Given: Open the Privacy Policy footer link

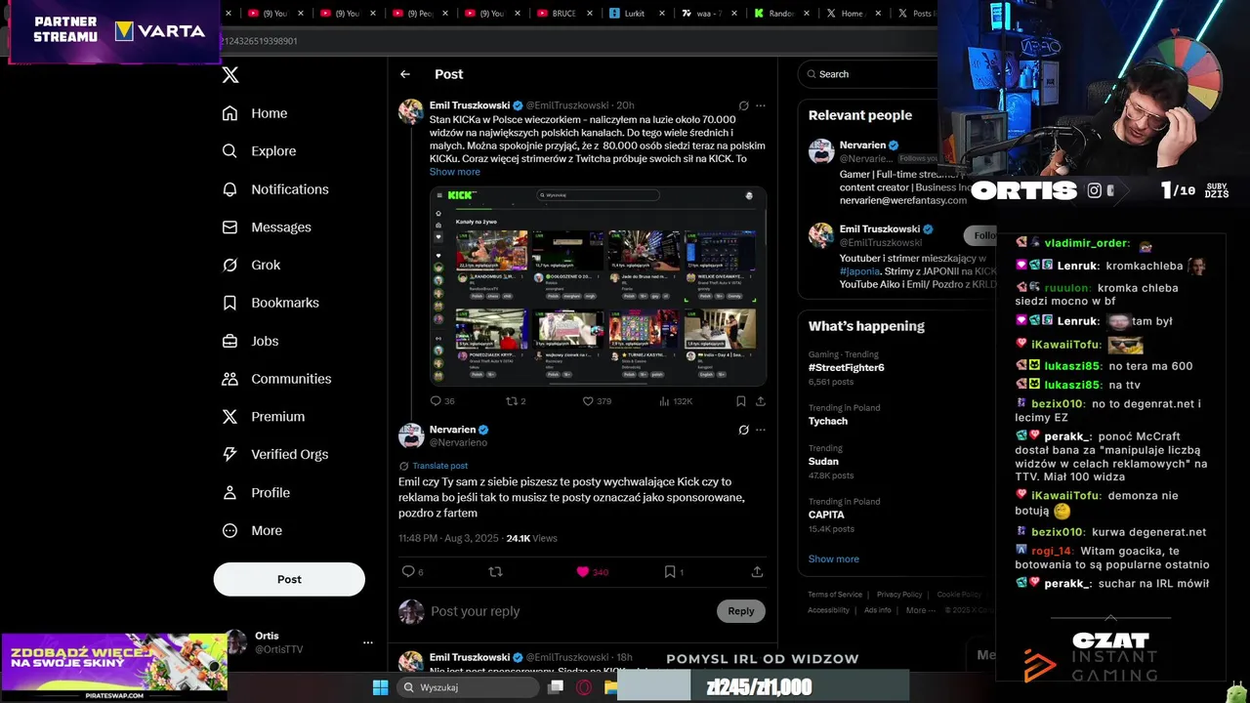Looking at the screenshot, I should pyautogui.click(x=899, y=595).
